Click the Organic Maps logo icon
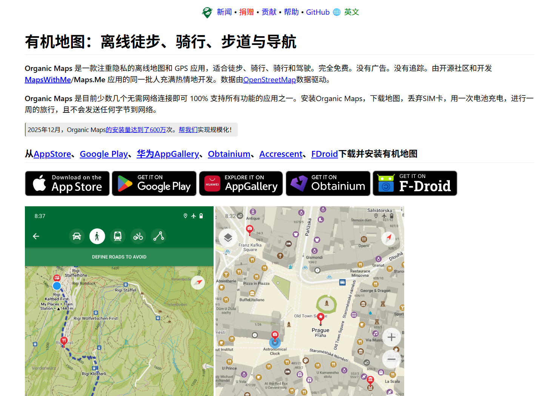554x396 pixels. click(x=207, y=12)
